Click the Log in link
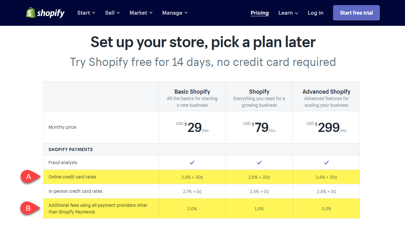Screen dimensions: 405x239 pyautogui.click(x=316, y=13)
